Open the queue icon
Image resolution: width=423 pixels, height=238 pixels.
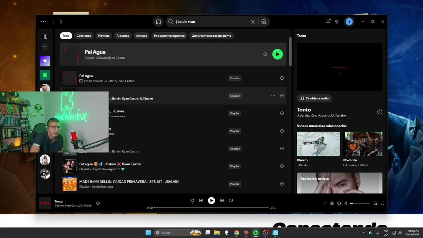coord(332,203)
